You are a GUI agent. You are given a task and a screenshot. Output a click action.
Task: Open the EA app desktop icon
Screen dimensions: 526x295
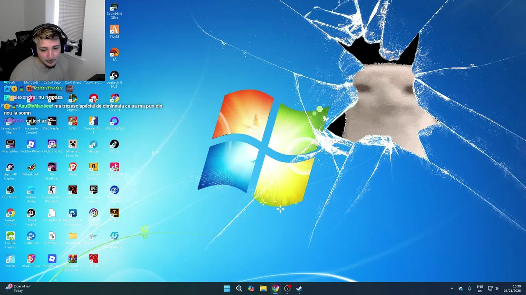pyautogui.click(x=114, y=54)
